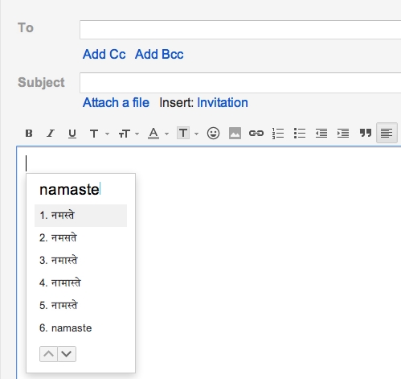Decrease indent of text
401x379 pixels.
coord(321,133)
